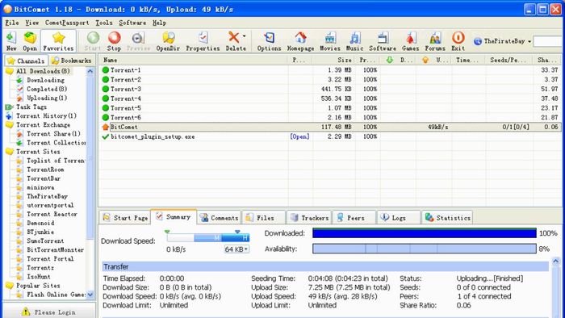Open the Tools menu

coord(104,23)
